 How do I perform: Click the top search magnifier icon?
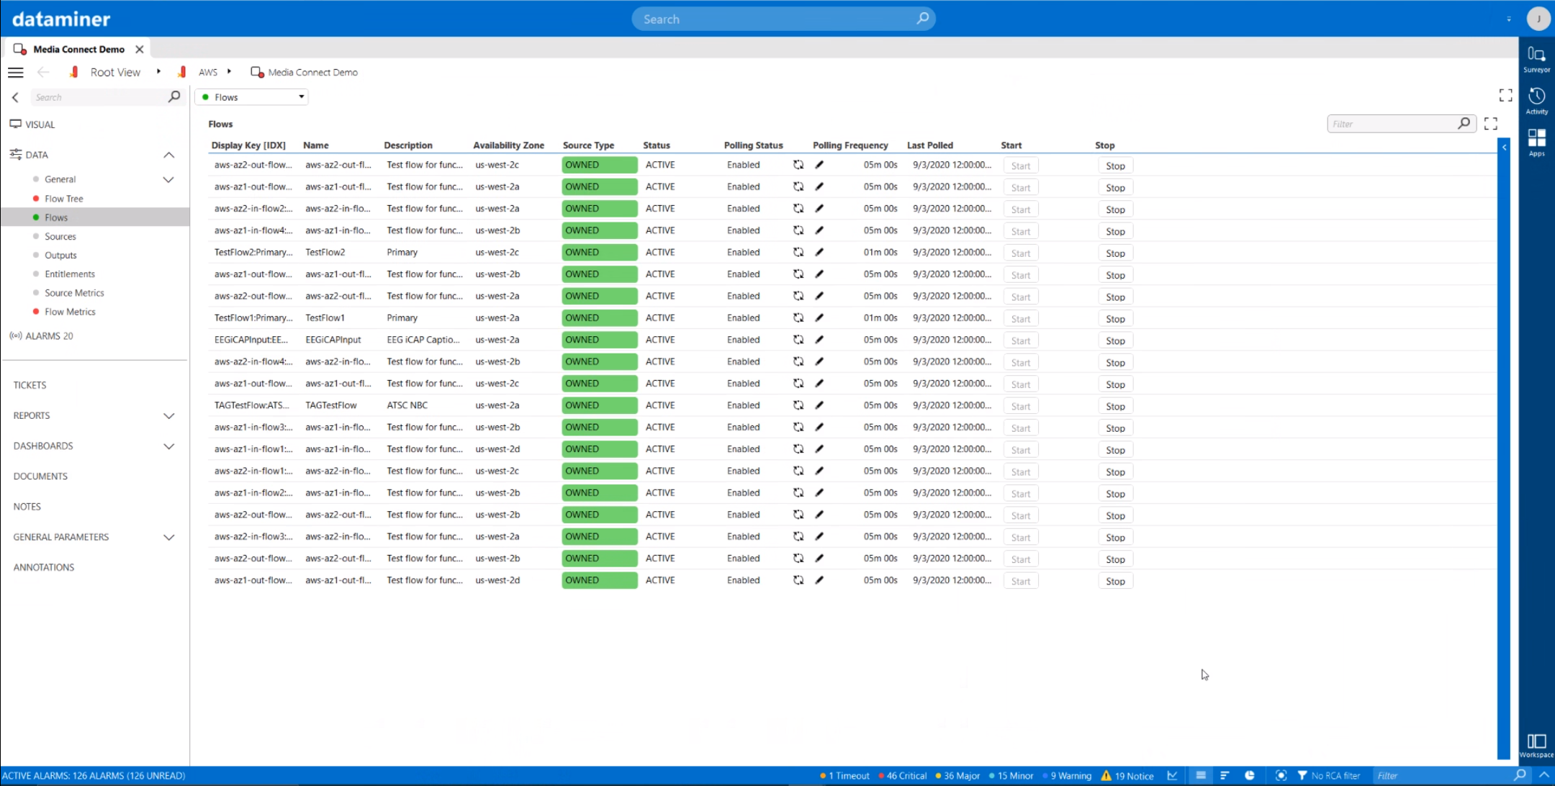point(922,19)
